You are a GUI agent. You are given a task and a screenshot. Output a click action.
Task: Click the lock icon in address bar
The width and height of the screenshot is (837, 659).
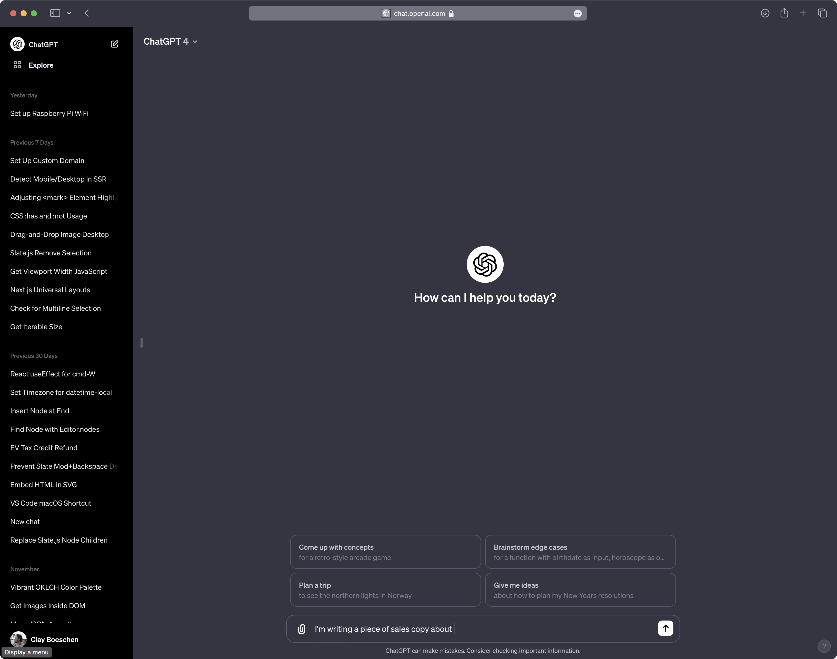click(451, 14)
